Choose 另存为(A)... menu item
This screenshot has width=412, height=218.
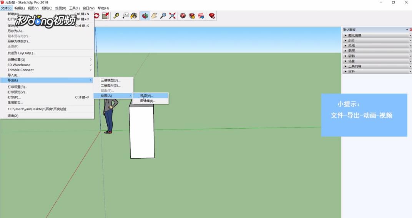[47, 31]
